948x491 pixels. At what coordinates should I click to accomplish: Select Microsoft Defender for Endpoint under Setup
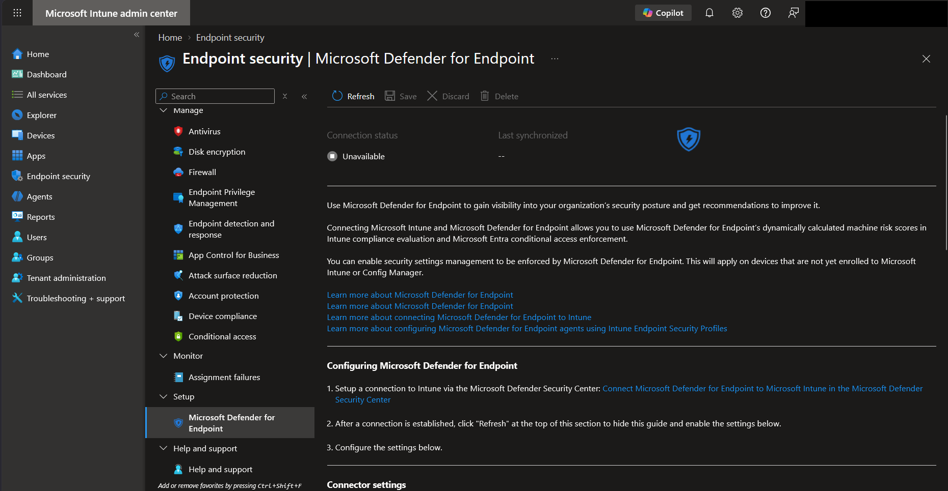click(230, 423)
